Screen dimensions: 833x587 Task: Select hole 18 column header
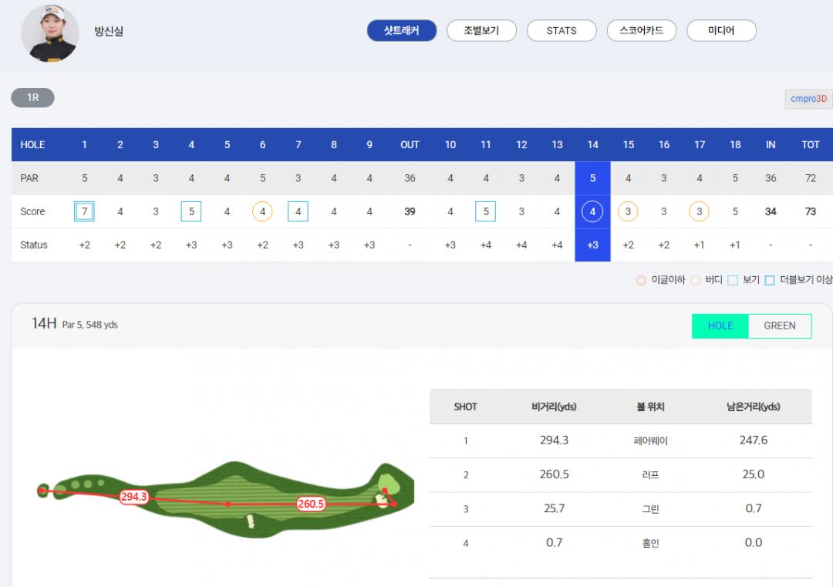735,145
